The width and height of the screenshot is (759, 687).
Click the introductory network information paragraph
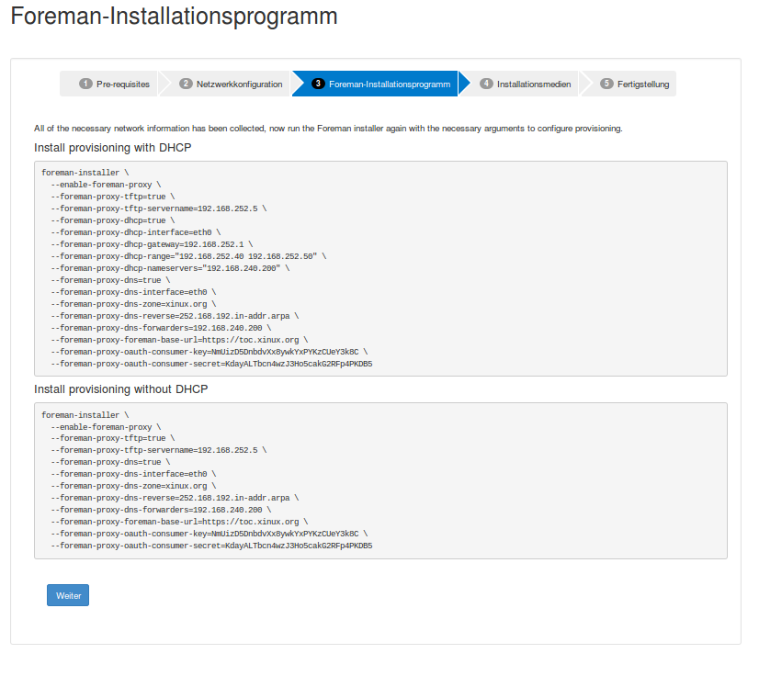pyautogui.click(x=328, y=128)
